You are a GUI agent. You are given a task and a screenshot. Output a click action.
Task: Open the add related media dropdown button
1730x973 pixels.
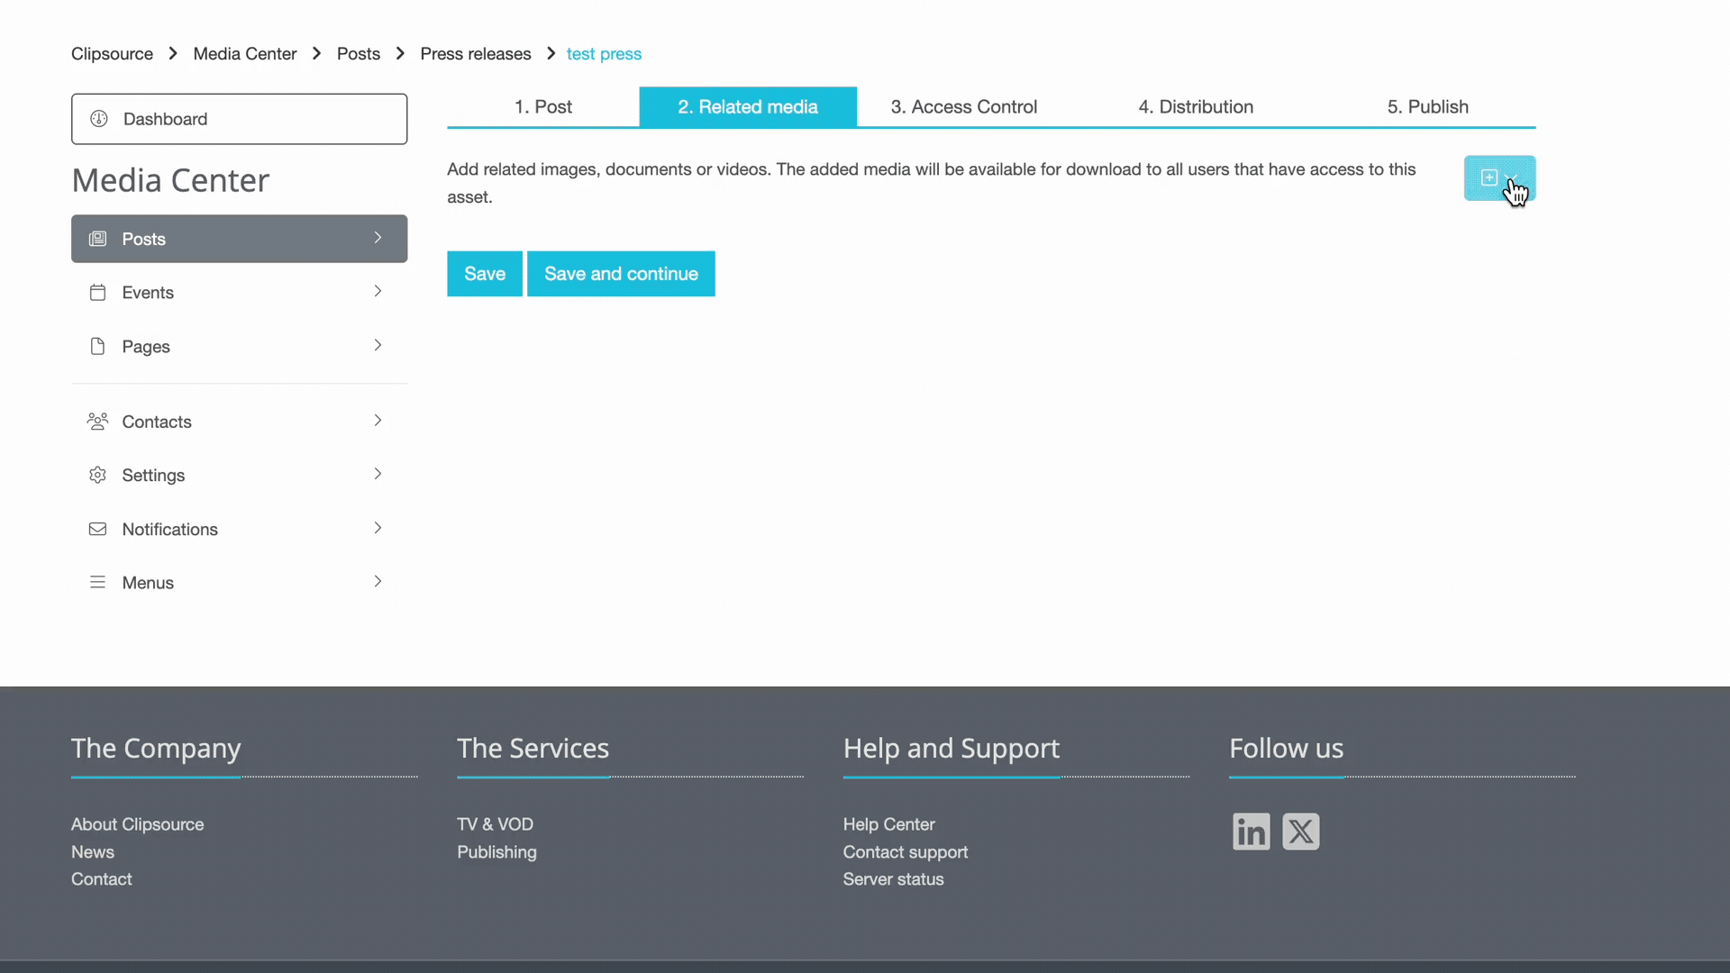1499,178
